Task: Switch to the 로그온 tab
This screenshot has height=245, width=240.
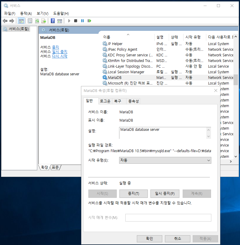Action: tap(105, 101)
